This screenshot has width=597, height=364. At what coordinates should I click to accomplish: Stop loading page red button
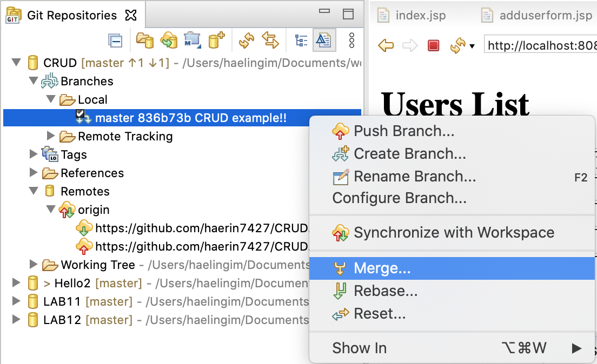coord(433,46)
